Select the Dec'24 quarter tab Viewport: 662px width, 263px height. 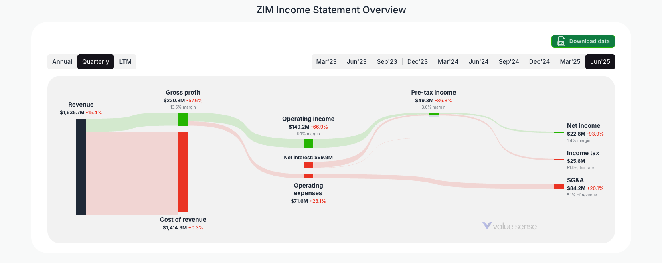539,61
